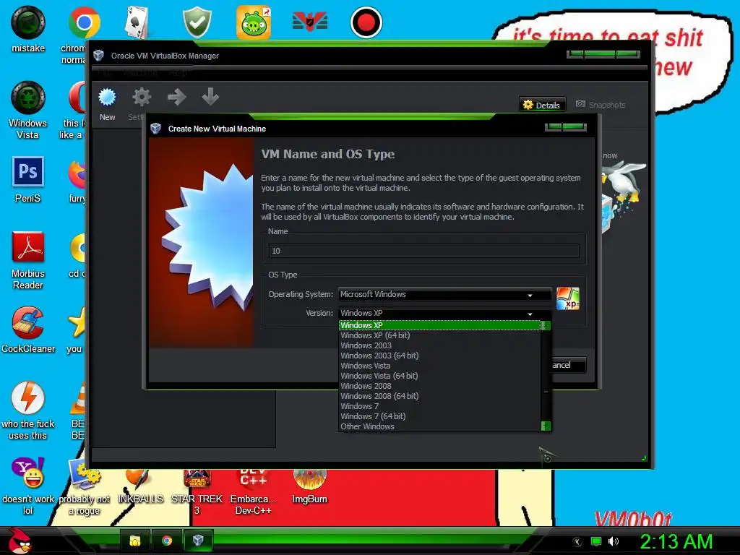Click version list scrollbar down arrow
The image size is (740, 555).
tap(546, 426)
